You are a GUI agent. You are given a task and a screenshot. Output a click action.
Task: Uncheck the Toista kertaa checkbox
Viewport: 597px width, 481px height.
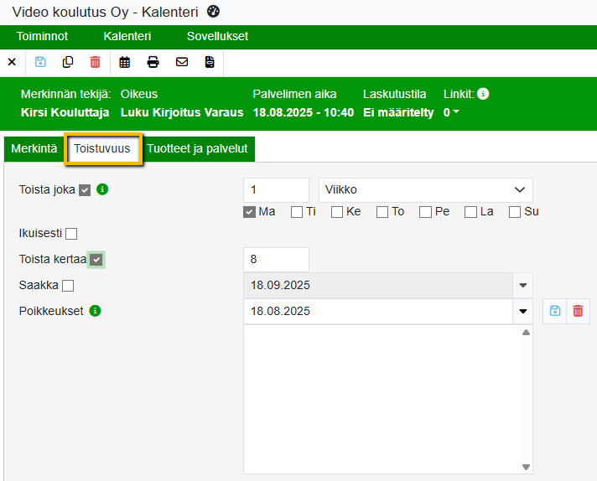[96, 260]
